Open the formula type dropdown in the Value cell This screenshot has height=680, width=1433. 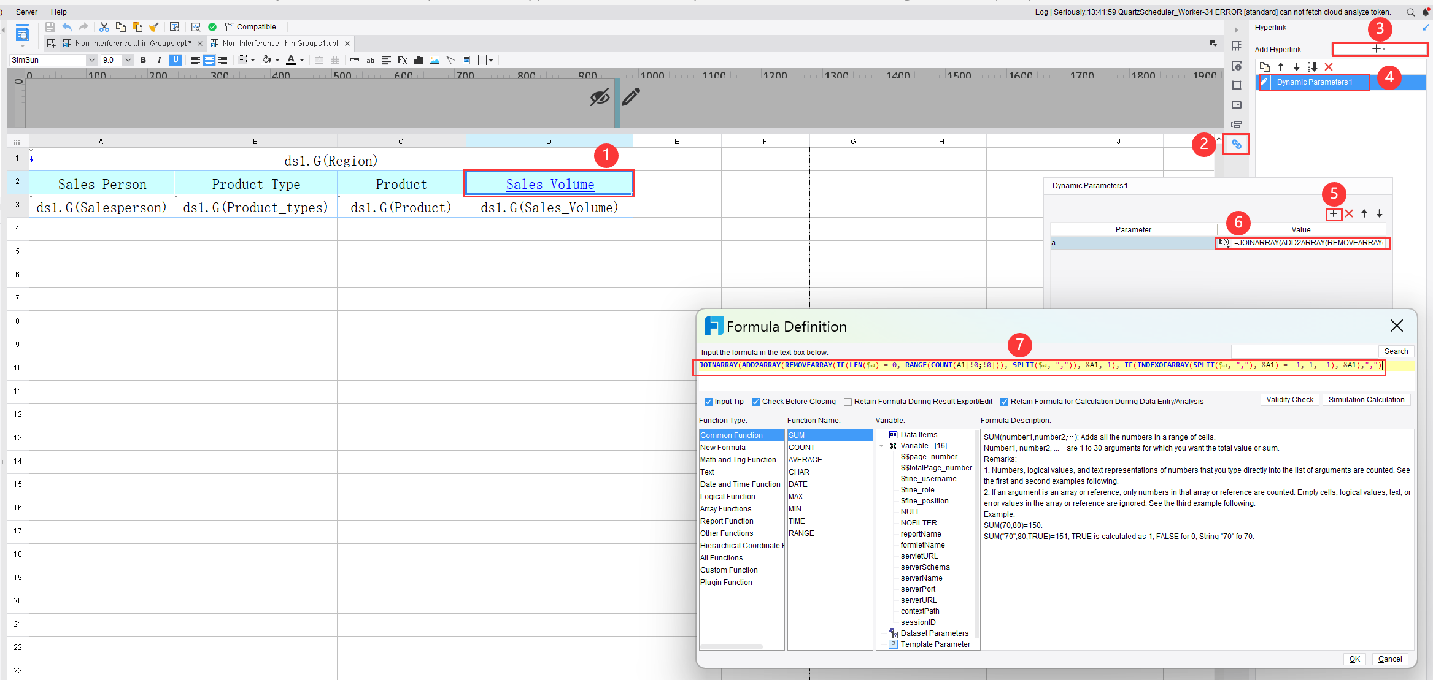pyautogui.click(x=1224, y=243)
